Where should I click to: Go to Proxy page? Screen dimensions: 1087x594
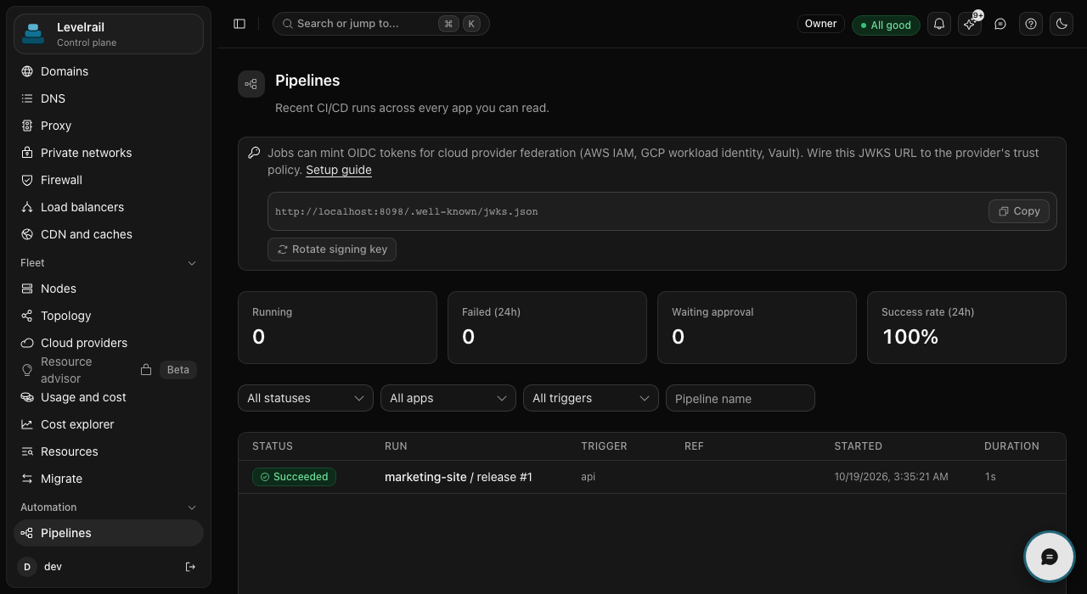tap(109, 126)
